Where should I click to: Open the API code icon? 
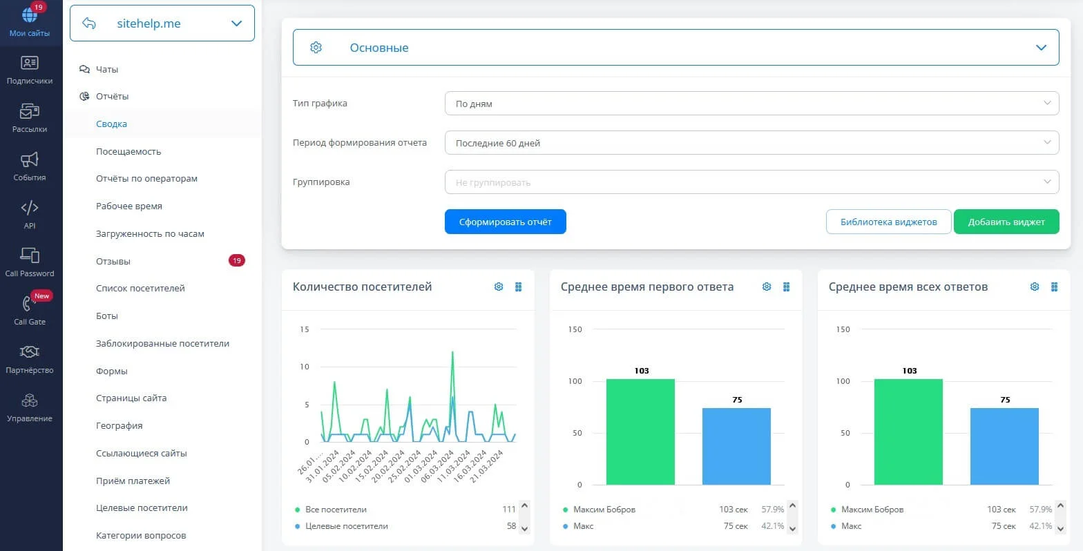(x=30, y=208)
